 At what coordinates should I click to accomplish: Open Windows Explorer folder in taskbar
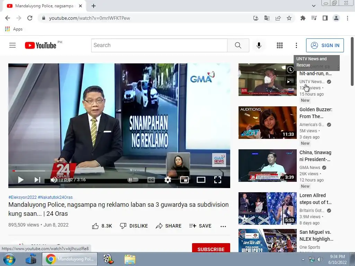click(130, 259)
